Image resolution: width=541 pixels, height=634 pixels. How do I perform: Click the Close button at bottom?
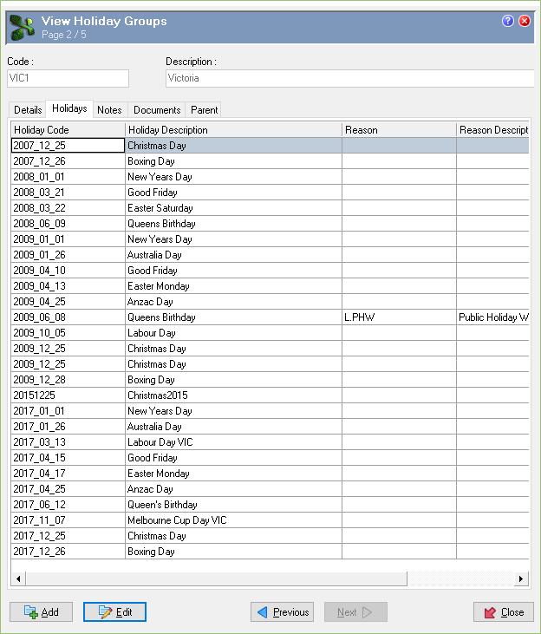click(x=504, y=612)
